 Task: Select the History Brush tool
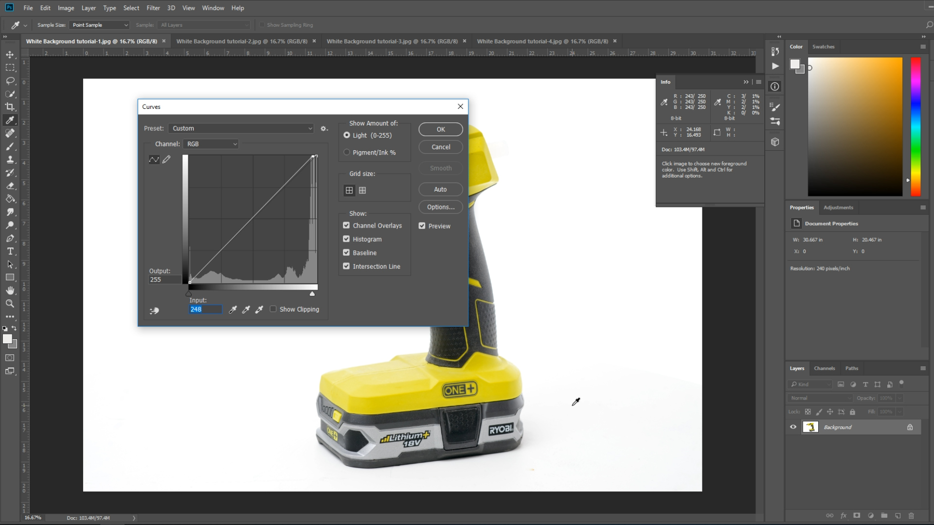click(10, 173)
